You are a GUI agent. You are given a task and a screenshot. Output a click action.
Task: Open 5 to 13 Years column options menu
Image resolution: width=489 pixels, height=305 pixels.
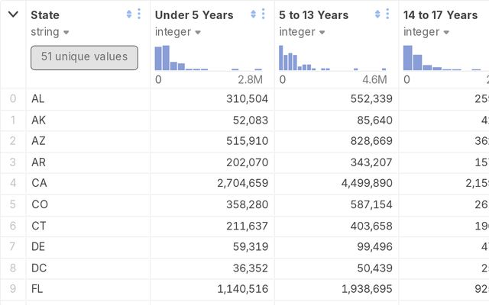tap(387, 14)
